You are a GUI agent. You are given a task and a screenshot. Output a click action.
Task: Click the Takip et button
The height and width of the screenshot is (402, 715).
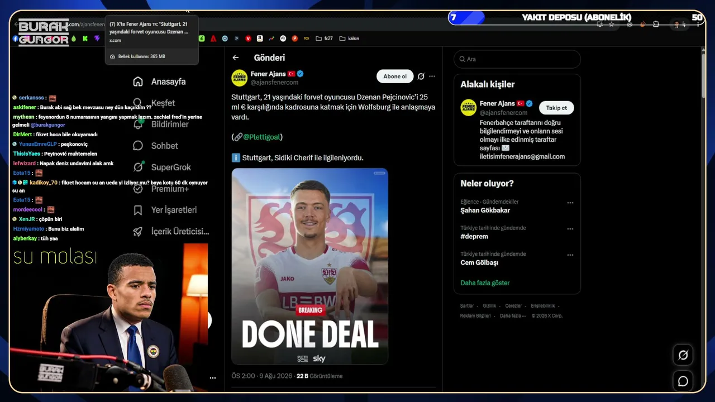pyautogui.click(x=556, y=108)
